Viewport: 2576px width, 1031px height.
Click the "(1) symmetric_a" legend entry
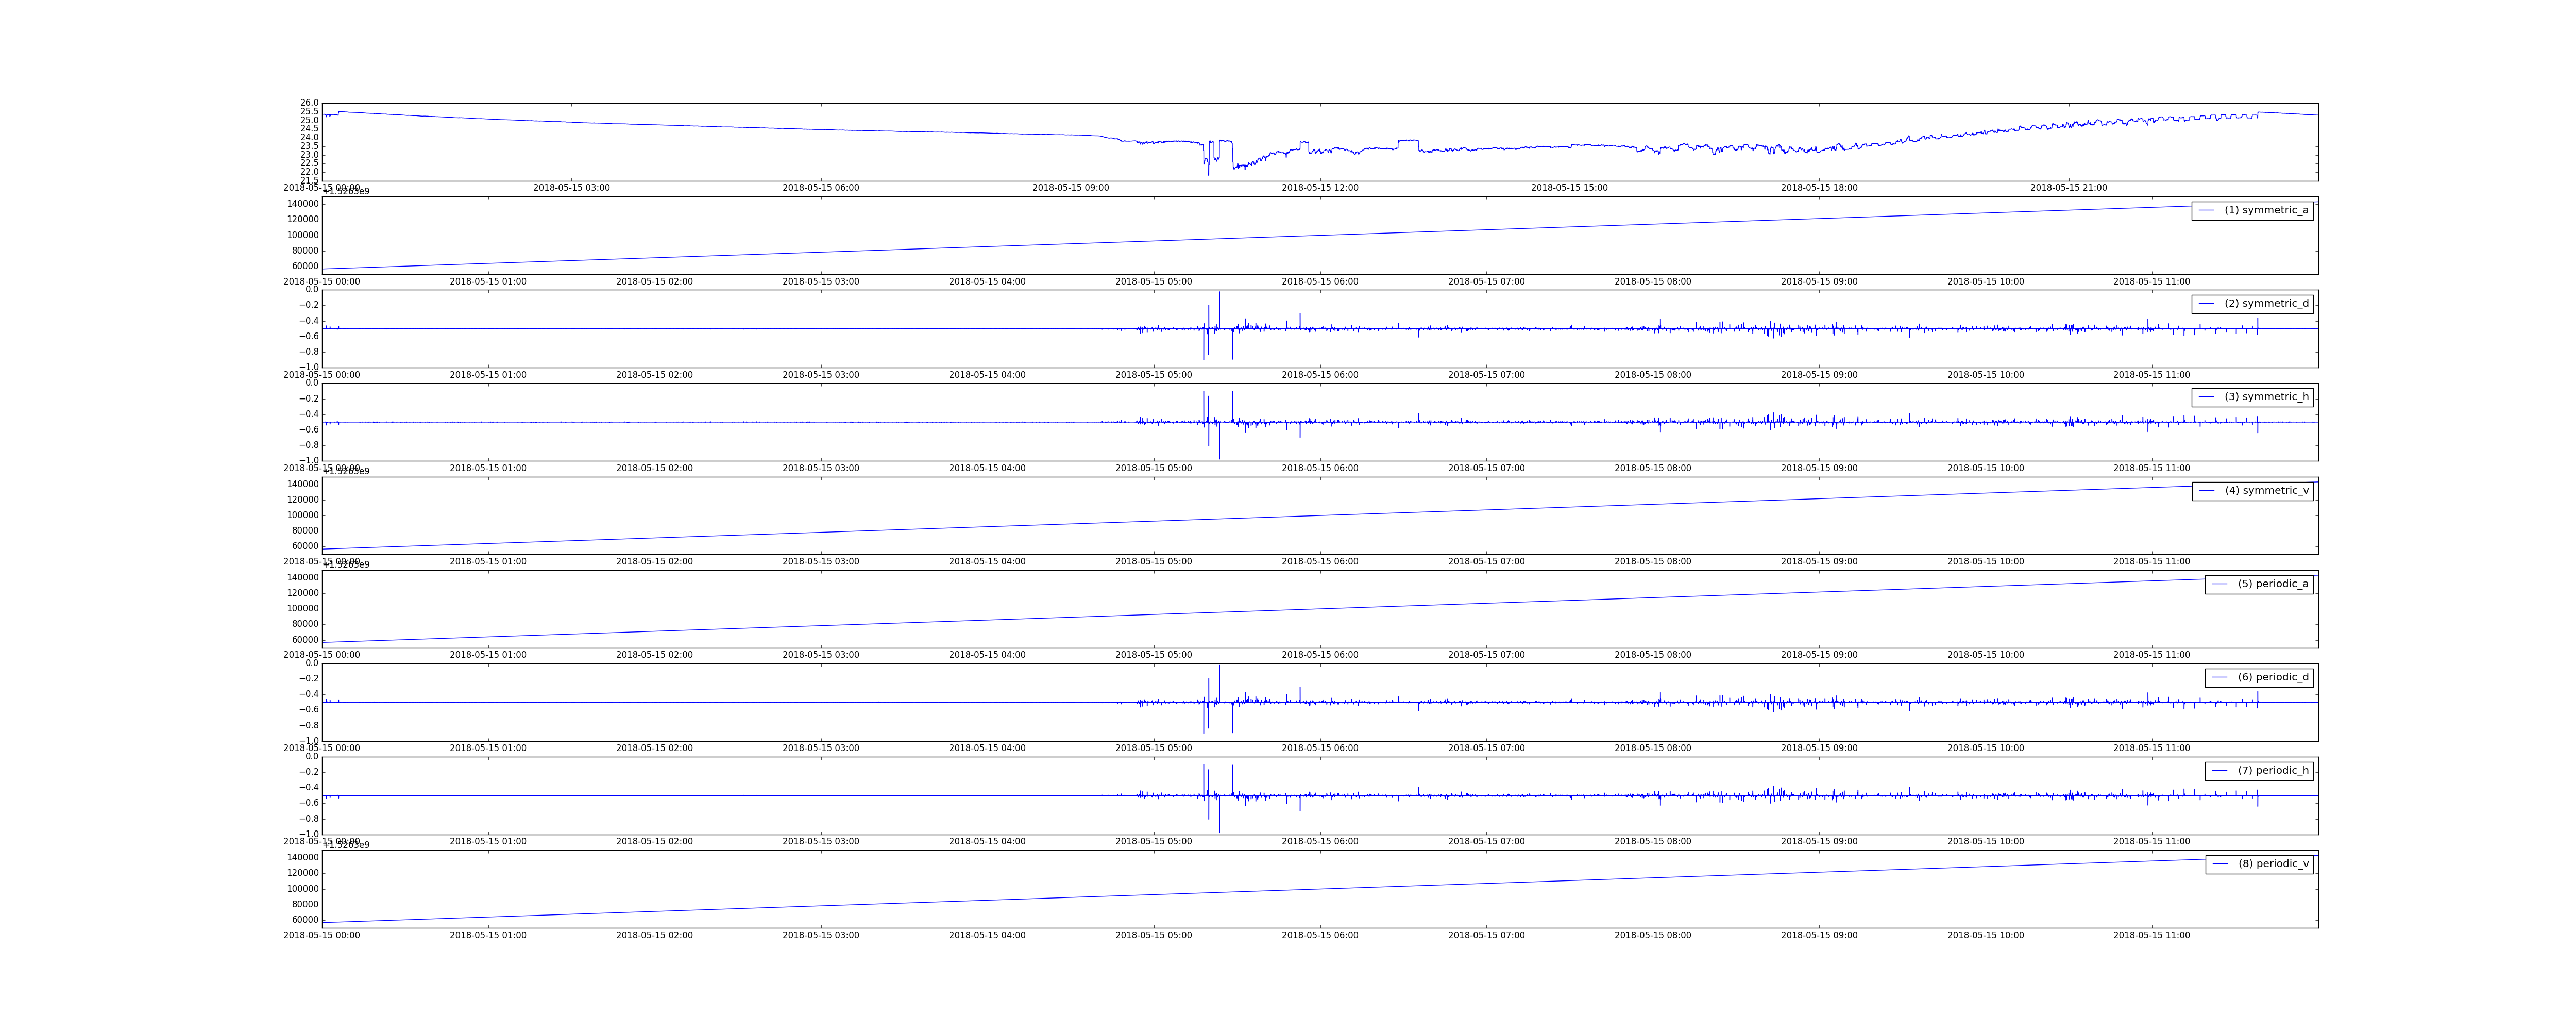coord(2252,210)
